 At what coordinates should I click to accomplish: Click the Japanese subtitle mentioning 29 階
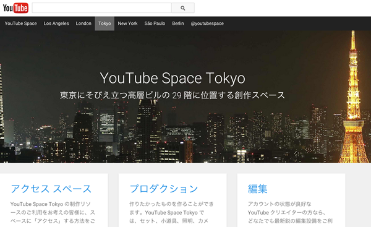(x=173, y=95)
